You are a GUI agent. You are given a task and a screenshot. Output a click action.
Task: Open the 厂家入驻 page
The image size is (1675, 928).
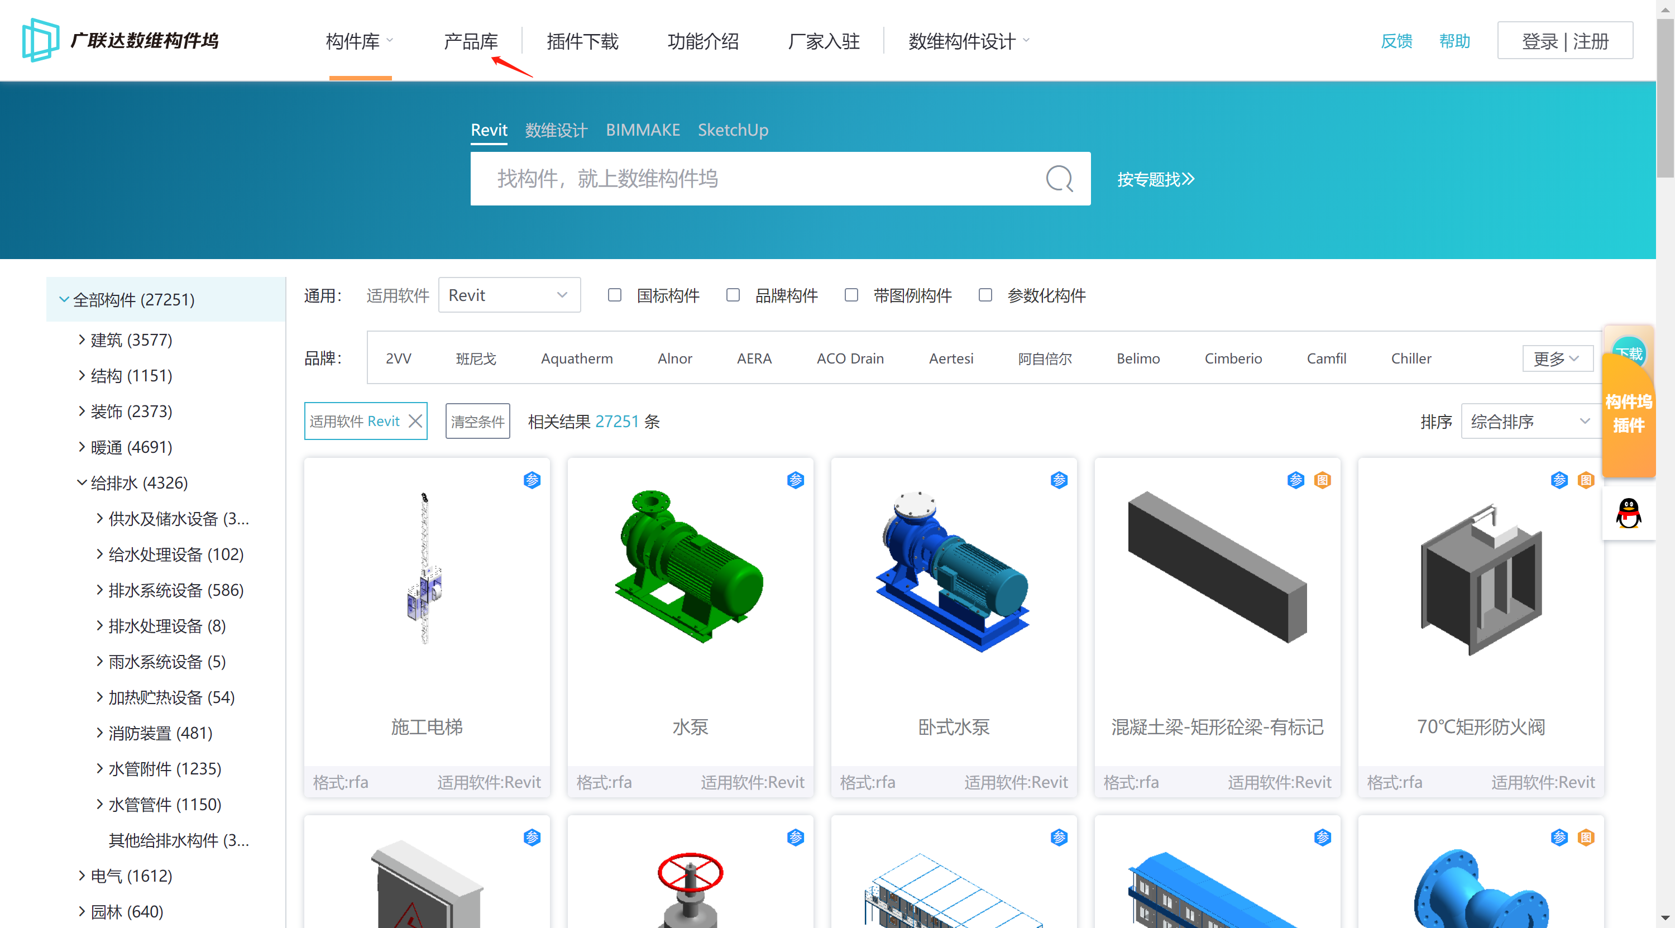823,41
